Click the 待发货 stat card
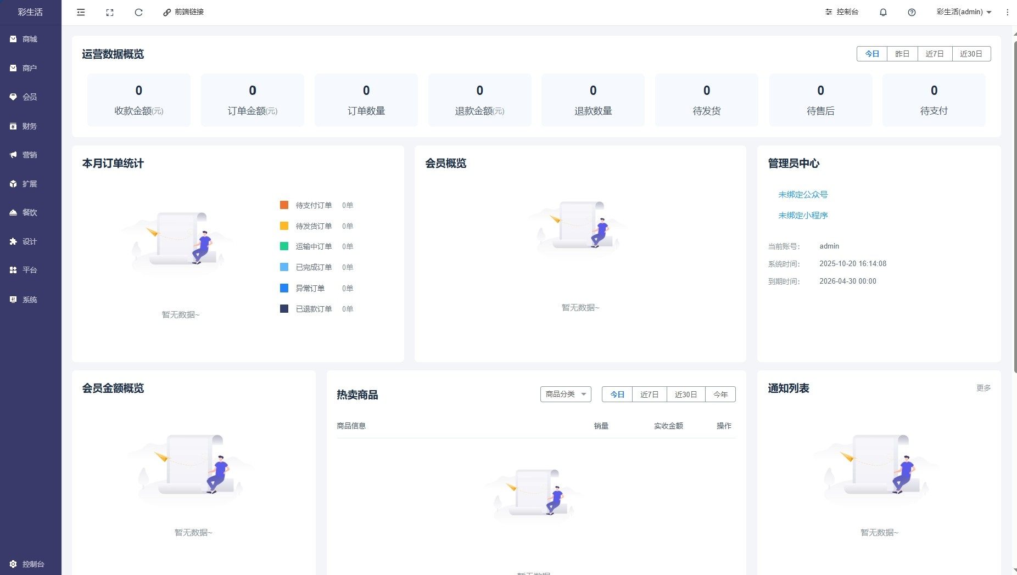The width and height of the screenshot is (1017, 575). 707,100
